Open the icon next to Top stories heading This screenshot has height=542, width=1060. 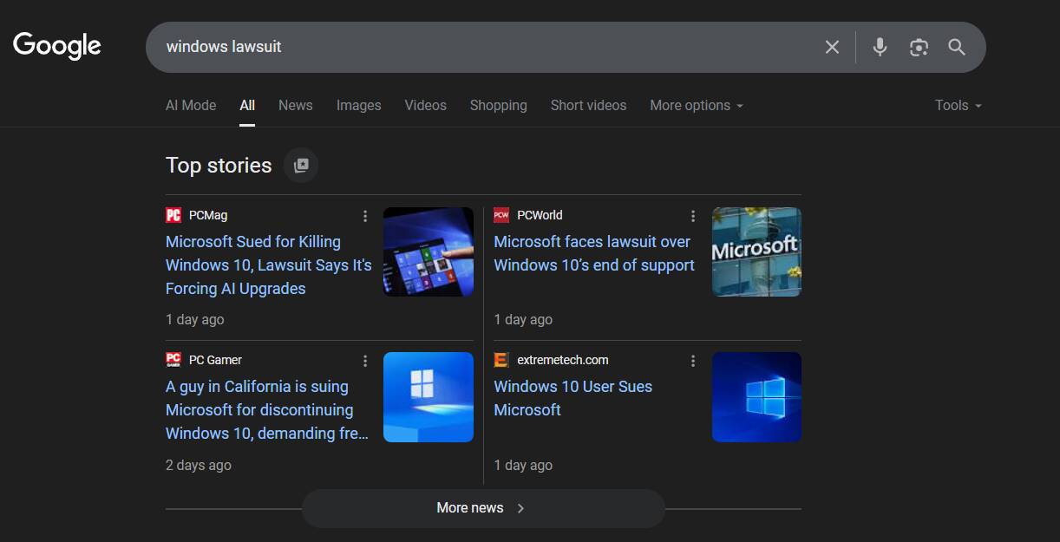coord(301,166)
